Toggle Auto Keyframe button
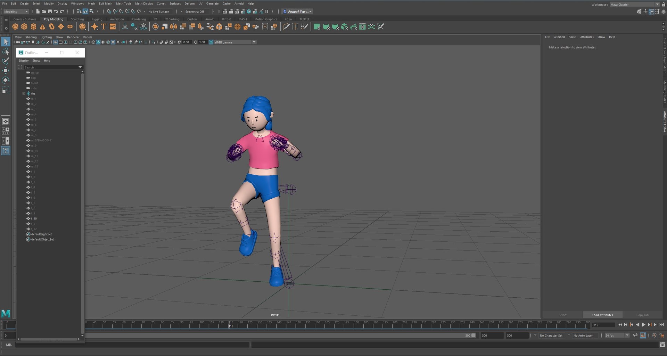 click(x=654, y=336)
